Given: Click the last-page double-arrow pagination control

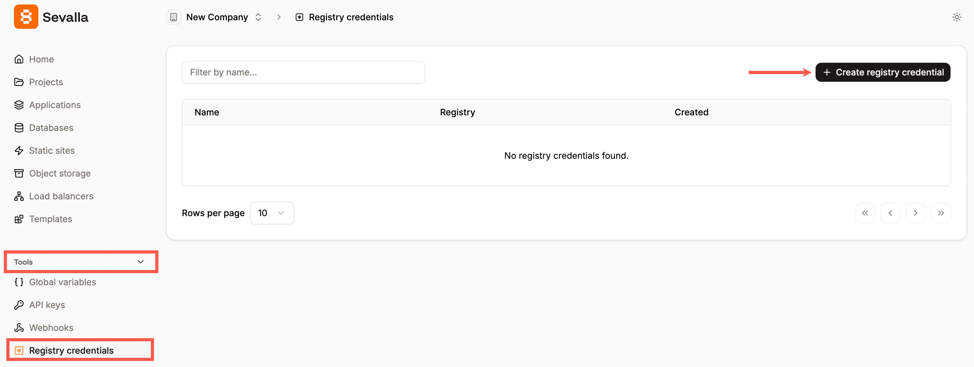Looking at the screenshot, I should coord(941,213).
